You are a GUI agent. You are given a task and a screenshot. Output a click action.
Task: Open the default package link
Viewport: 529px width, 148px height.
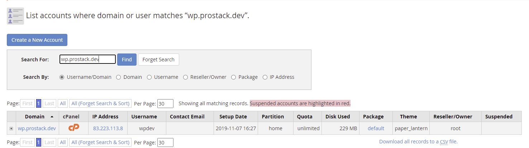[x=376, y=128]
